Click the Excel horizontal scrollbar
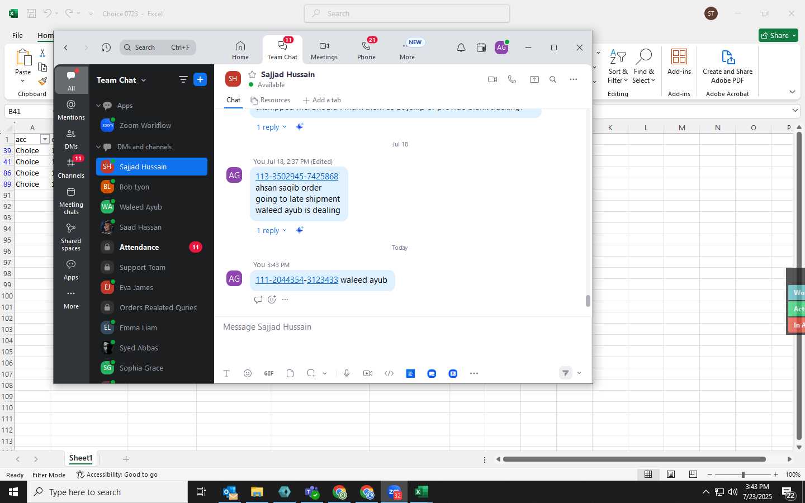805x503 pixels. 634,459
